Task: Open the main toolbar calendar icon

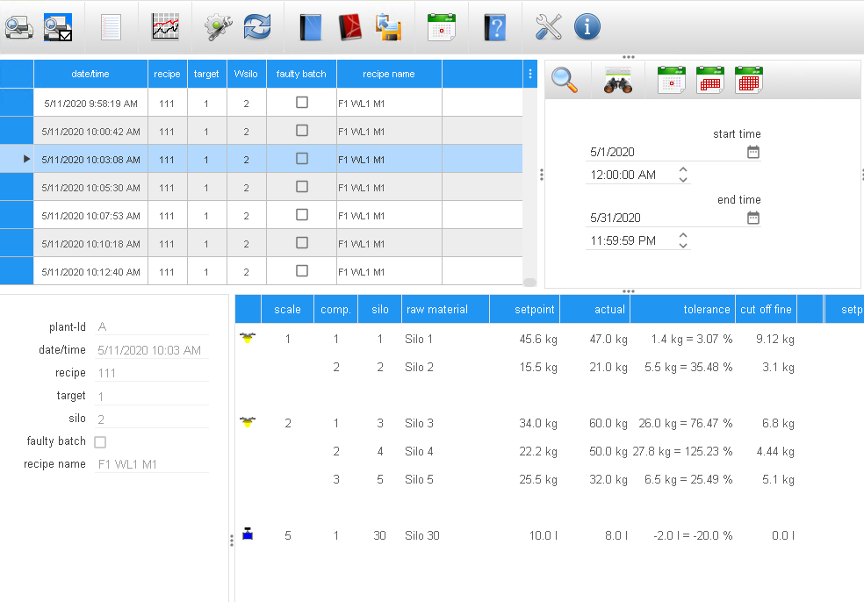Action: point(442,27)
